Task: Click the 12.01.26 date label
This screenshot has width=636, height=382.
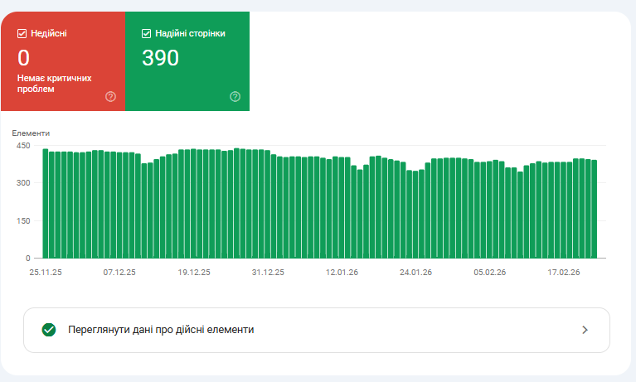Action: click(342, 271)
